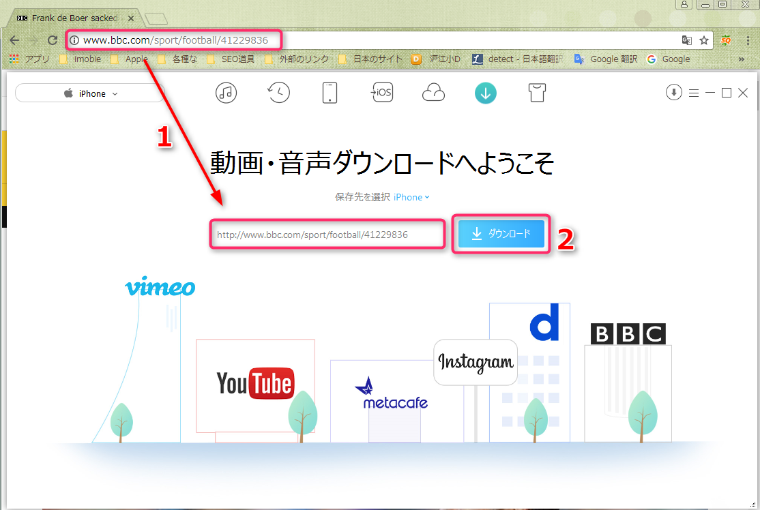Click the ダウンロード button
This screenshot has width=760, height=510.
tap(501, 233)
